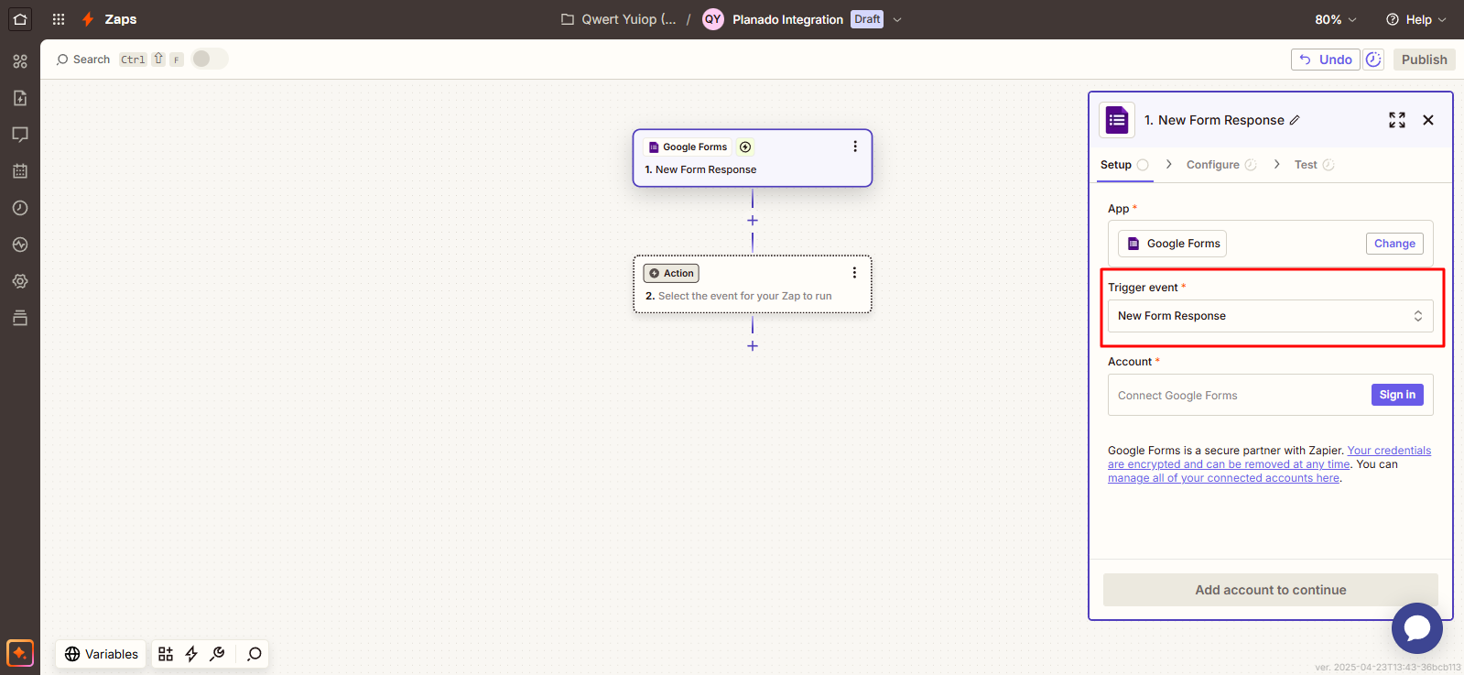This screenshot has height=675, width=1464.
Task: Open the 80% zoom dropdown
Action: tap(1336, 19)
